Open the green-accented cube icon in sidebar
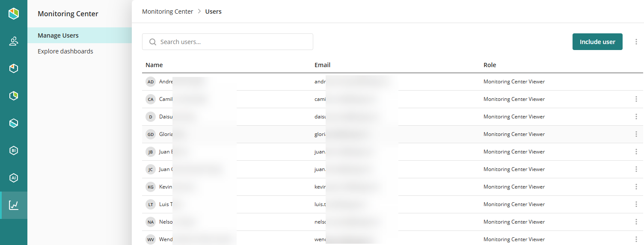This screenshot has height=245, width=644. (14, 96)
